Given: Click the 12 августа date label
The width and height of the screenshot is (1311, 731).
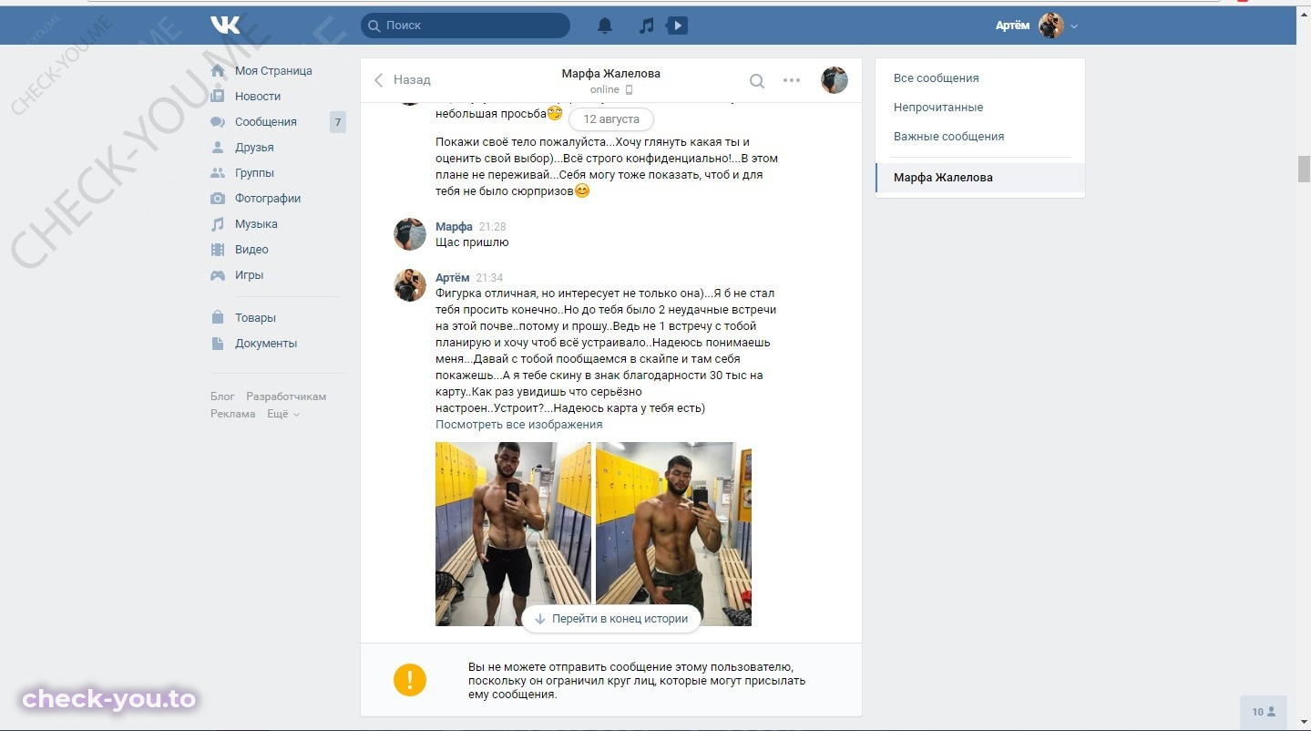Looking at the screenshot, I should tap(611, 119).
